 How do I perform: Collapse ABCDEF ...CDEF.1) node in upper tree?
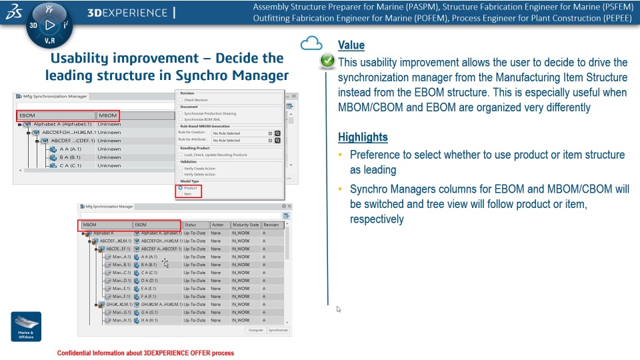point(37,141)
